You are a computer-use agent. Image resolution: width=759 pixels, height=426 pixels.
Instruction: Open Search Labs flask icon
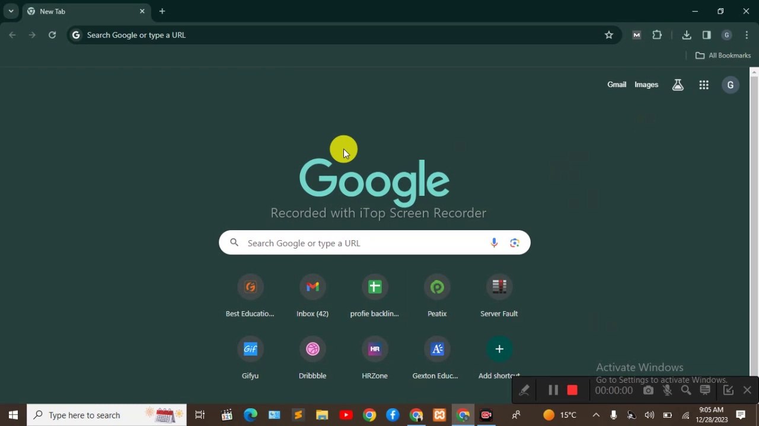[x=678, y=85]
